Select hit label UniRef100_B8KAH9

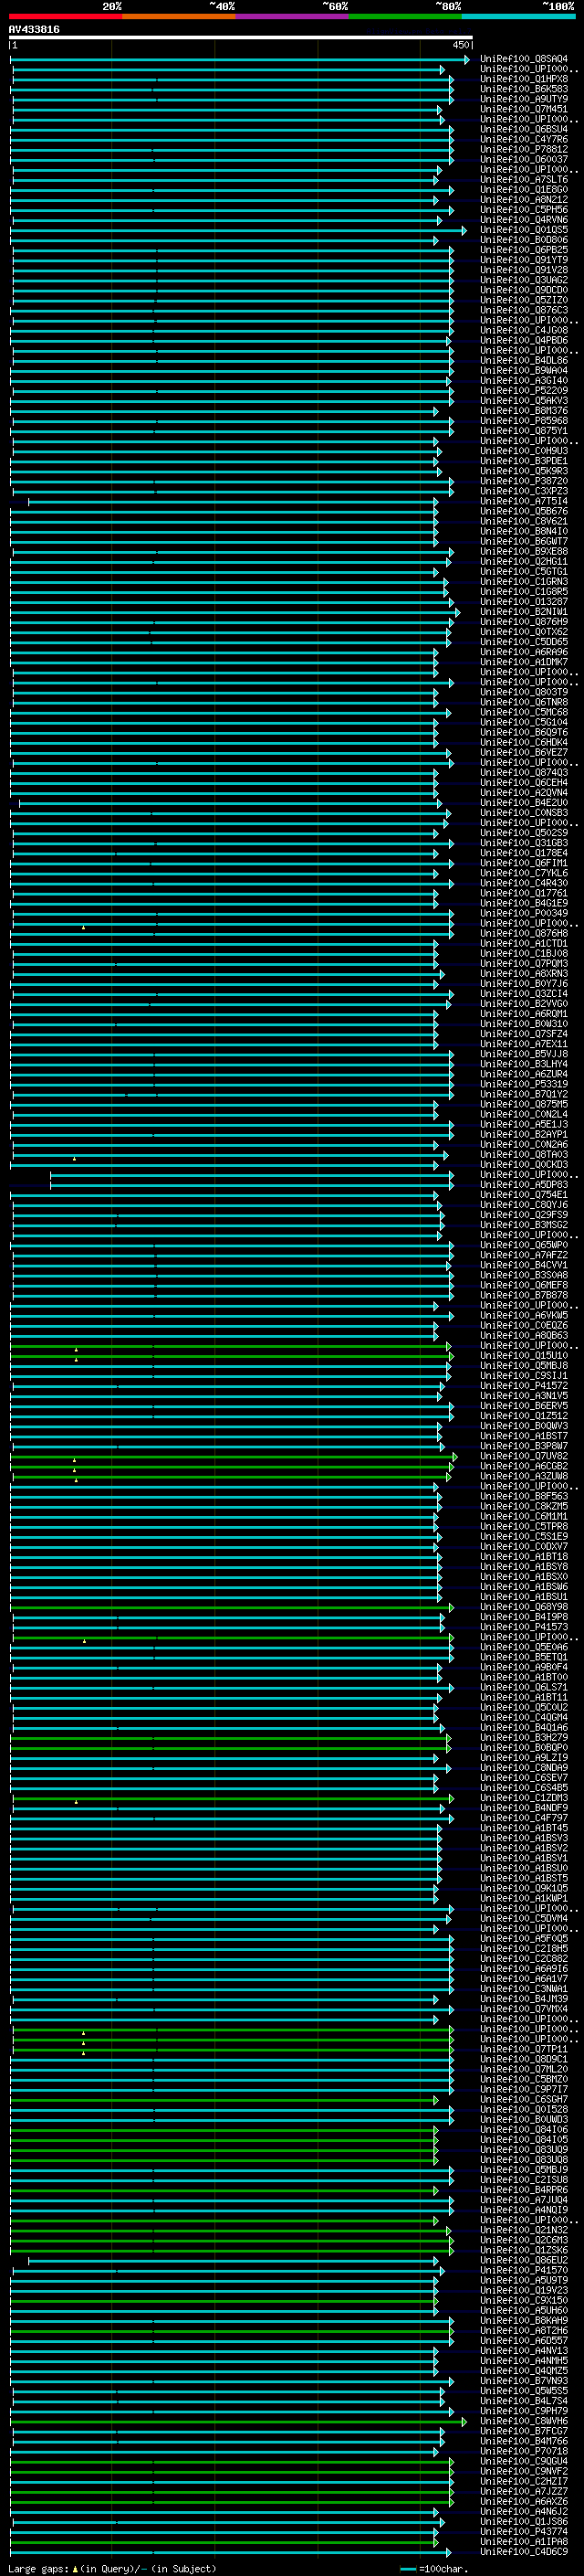(x=524, y=2320)
